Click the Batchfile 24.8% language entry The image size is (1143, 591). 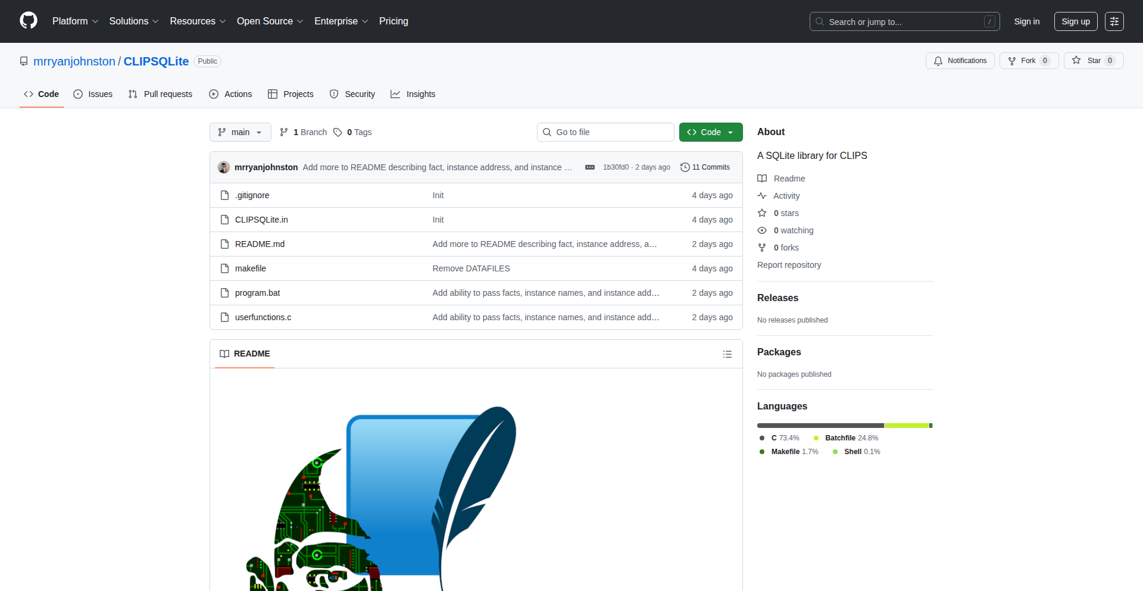(846, 438)
